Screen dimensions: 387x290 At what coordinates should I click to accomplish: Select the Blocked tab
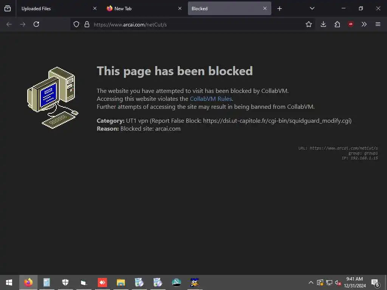(229, 8)
